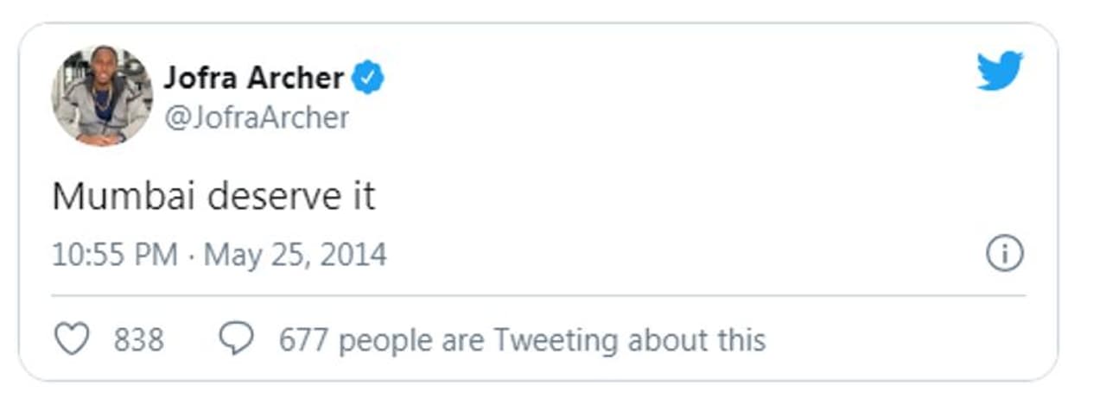
Task: Open '677 people are Tweeting about this'
Action: coord(522,340)
